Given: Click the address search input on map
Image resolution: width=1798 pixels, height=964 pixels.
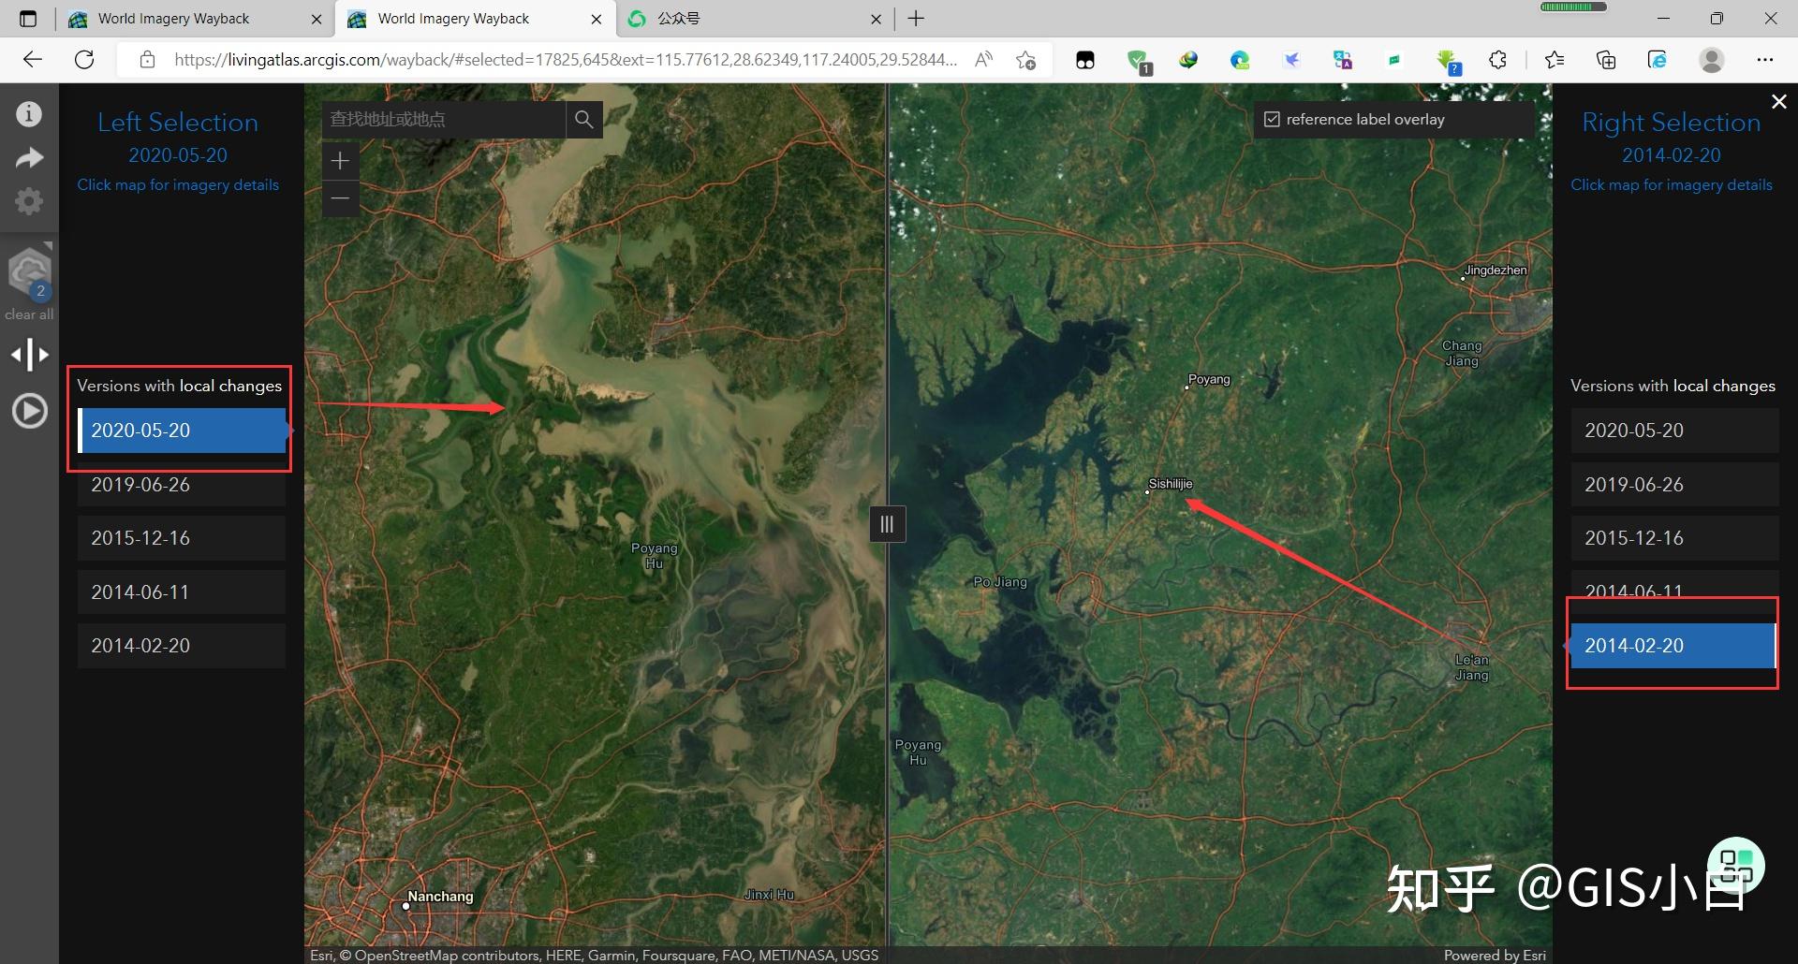Looking at the screenshot, I should [444, 119].
